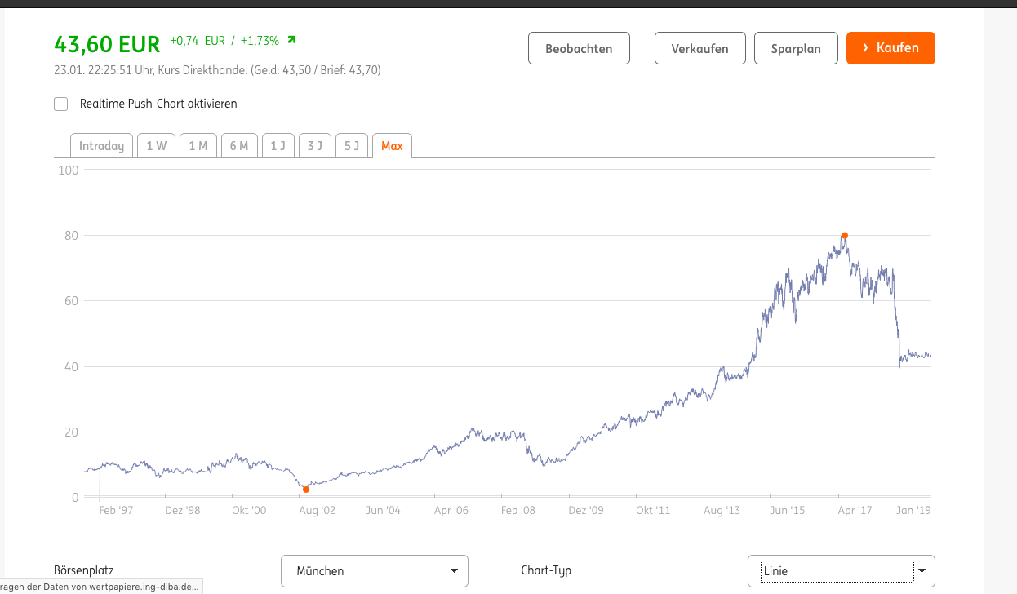Switch to the Intraday chart tab
The height and width of the screenshot is (594, 1017).
tap(101, 146)
